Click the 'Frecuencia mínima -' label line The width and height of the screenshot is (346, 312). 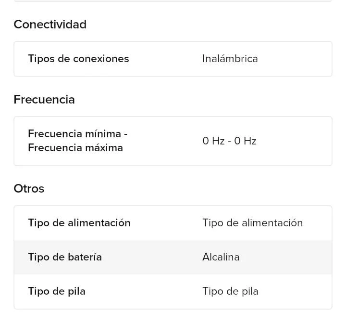coord(77,133)
